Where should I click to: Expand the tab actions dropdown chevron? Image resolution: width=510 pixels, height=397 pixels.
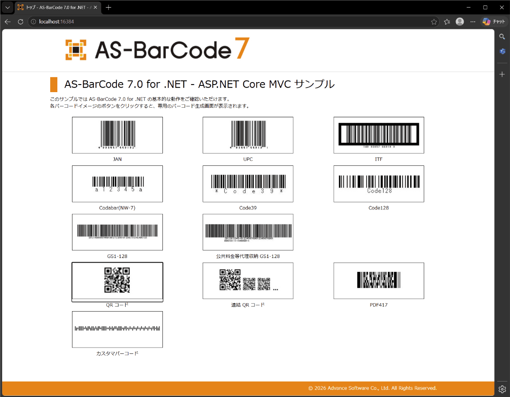(x=8, y=7)
